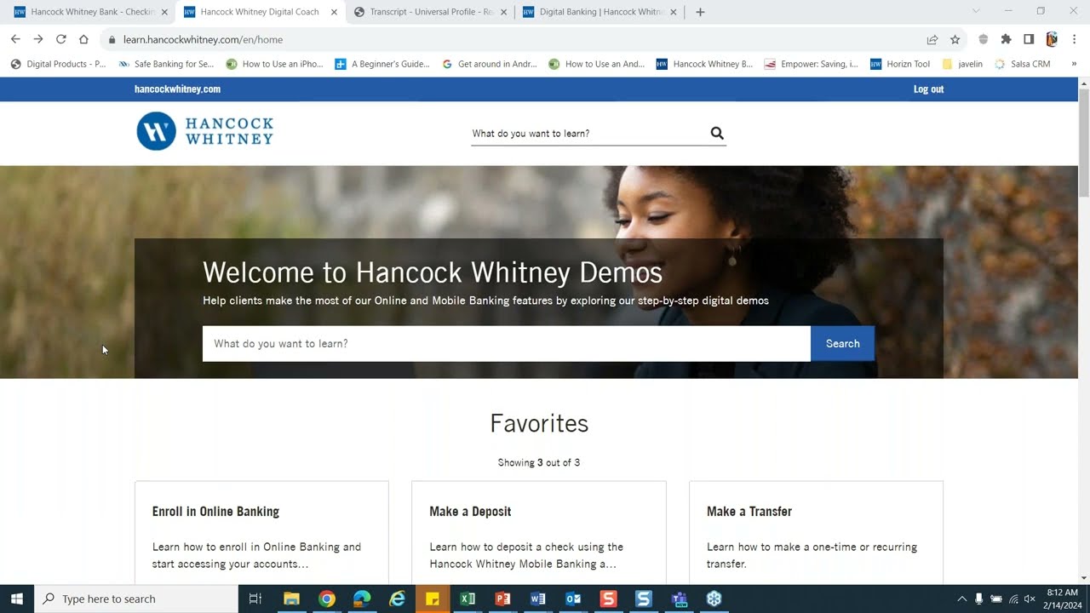Screen dimensions: 1090x613
Task: Select the Hancock Whitney Digital Coach tab
Action: tap(260, 12)
